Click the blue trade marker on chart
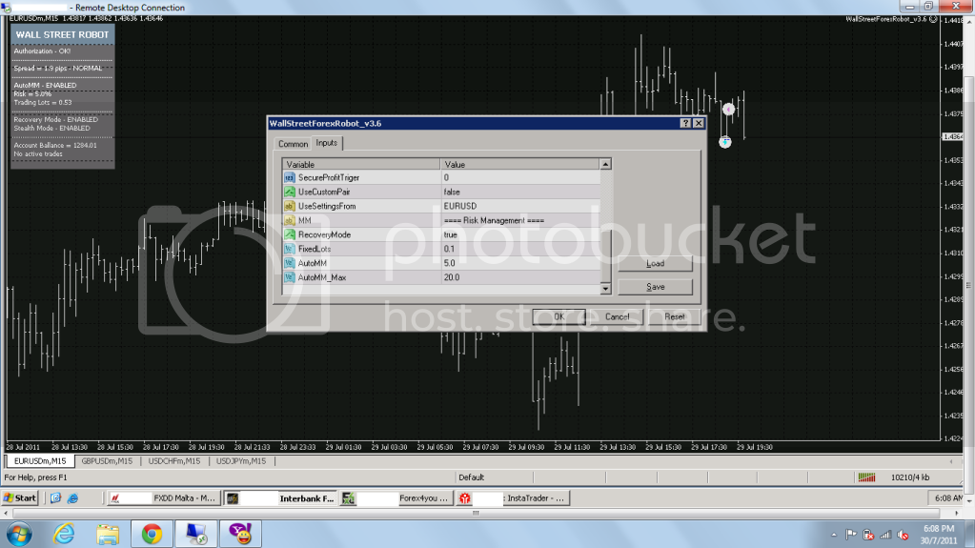This screenshot has height=548, width=975. (725, 142)
